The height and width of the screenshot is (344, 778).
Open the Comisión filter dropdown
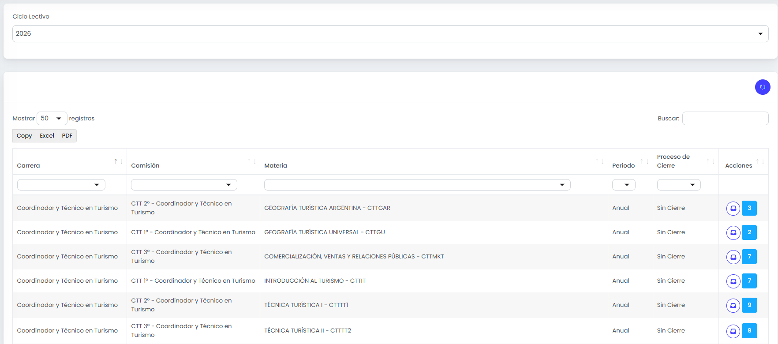(x=184, y=185)
